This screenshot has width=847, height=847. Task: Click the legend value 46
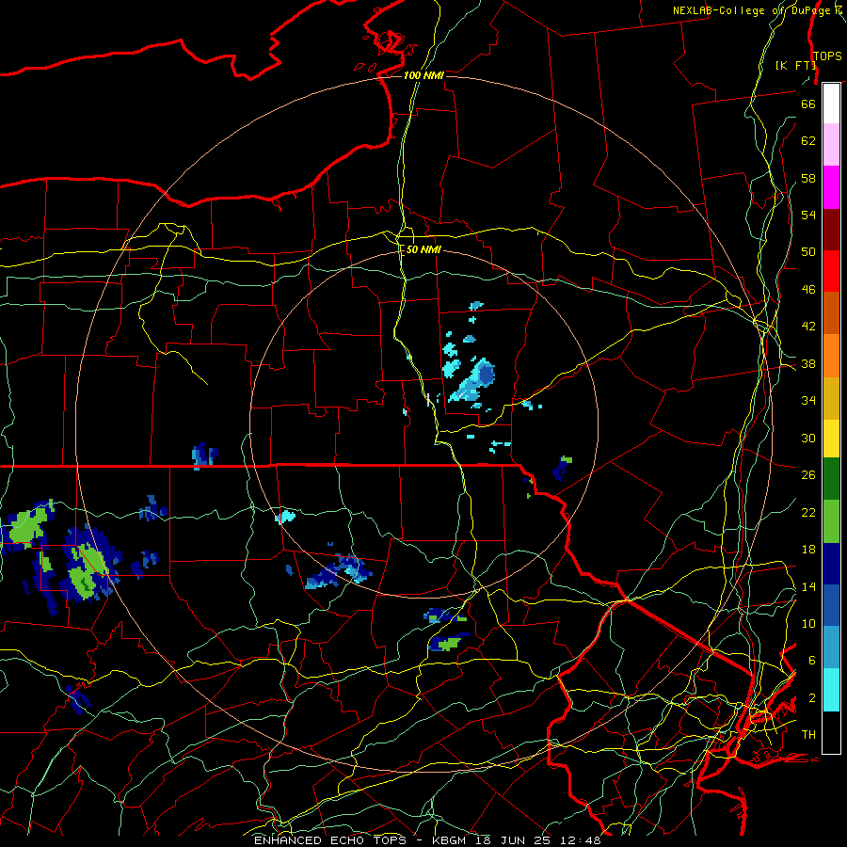click(808, 290)
